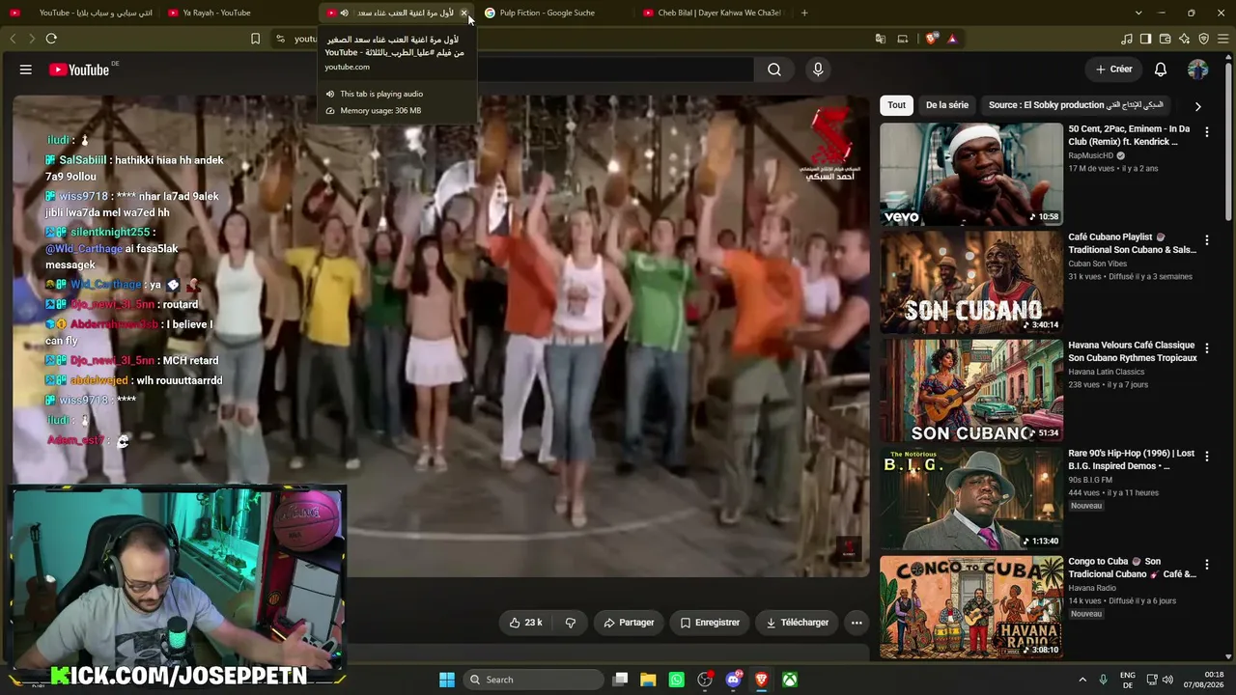
Task: Open the Son Cubano 3:40:14 thumbnail
Action: coord(971,282)
